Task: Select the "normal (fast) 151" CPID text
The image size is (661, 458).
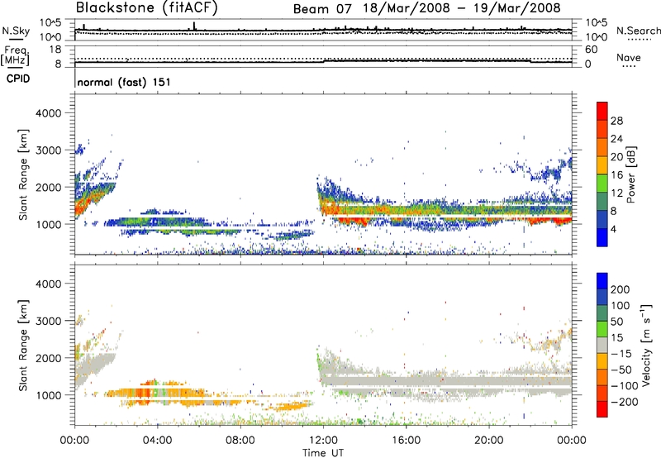Action: [x=124, y=82]
